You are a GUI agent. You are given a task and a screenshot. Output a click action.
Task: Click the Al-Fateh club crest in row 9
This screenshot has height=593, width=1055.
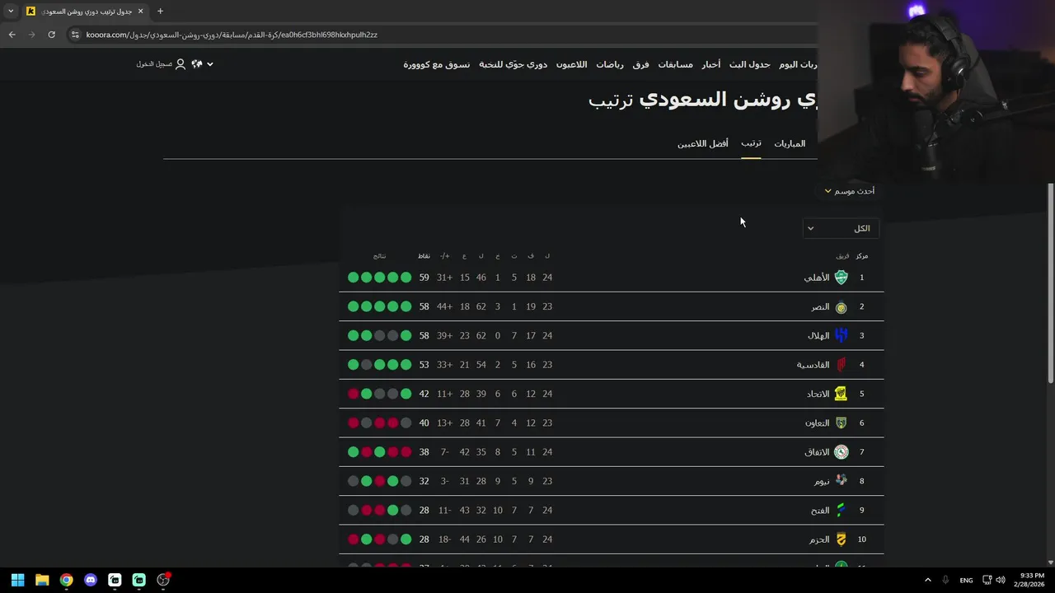pos(841,511)
